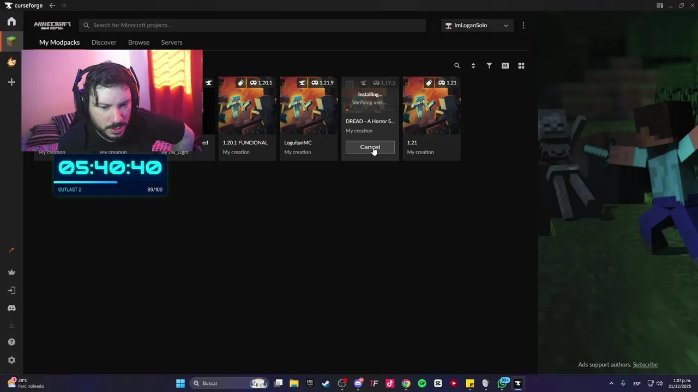Open the 1.20.1 FUNCIONAL modpack thumbnail

[x=247, y=106]
